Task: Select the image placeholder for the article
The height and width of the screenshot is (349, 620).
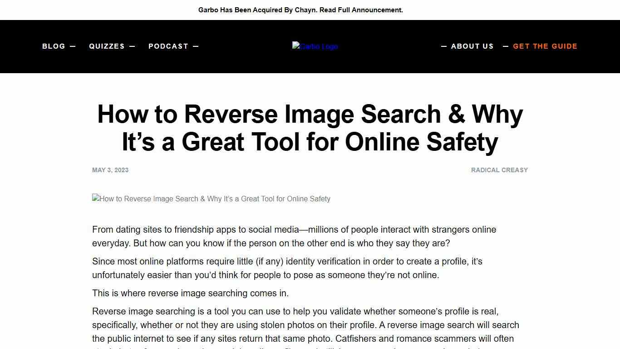Action: (211, 199)
